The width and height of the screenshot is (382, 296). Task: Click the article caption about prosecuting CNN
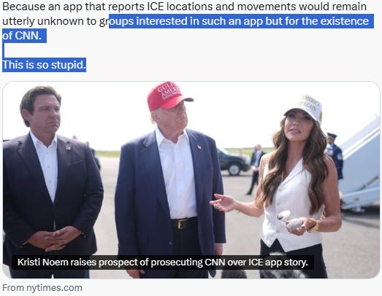[162, 262]
